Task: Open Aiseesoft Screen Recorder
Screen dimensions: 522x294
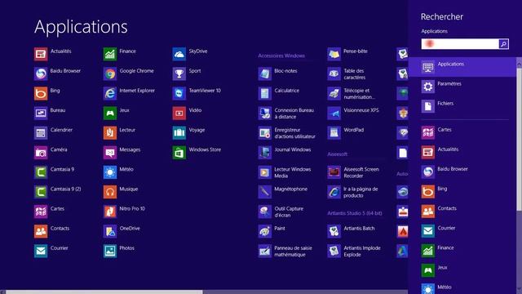Action: (x=334, y=172)
